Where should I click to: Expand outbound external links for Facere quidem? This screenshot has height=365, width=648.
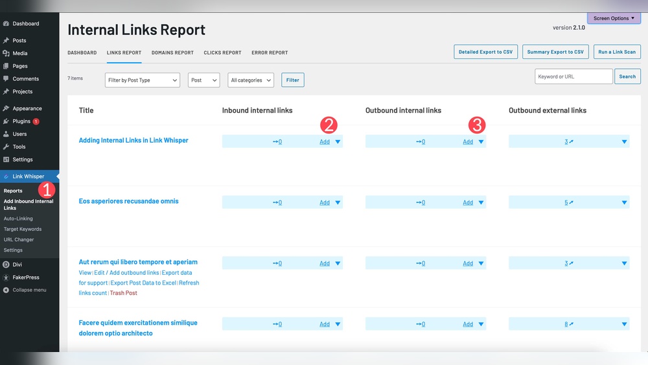624,324
